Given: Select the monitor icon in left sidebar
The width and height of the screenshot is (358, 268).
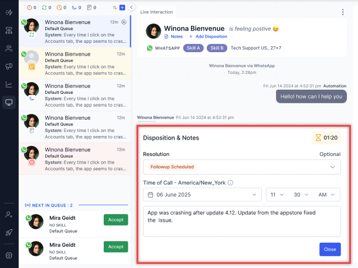Looking at the screenshot, I should 9,103.
